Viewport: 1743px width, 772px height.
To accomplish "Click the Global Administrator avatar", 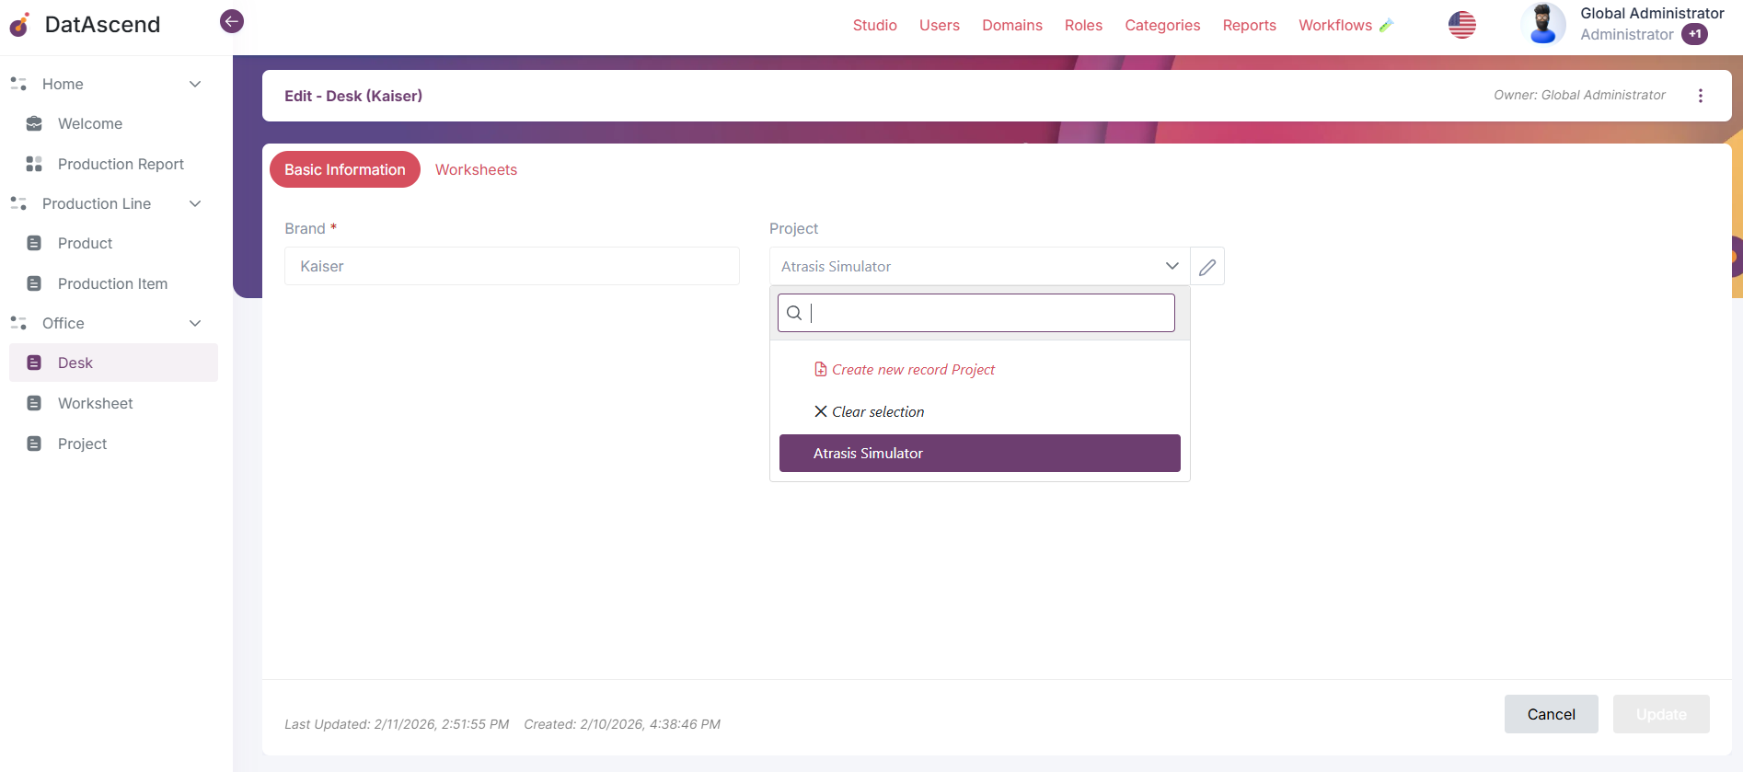I will 1542,25.
